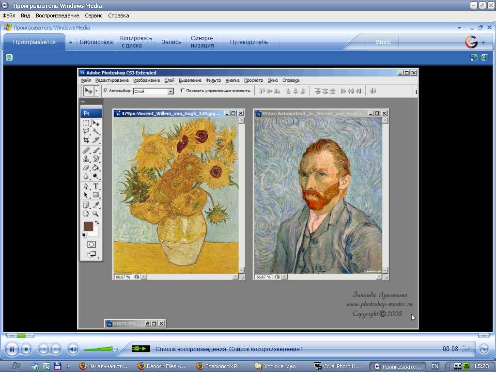Select the Healing Brush tool

click(x=86, y=150)
